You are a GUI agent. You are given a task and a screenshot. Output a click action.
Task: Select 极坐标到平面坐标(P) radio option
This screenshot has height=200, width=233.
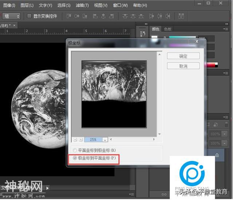pyautogui.click(x=94, y=158)
